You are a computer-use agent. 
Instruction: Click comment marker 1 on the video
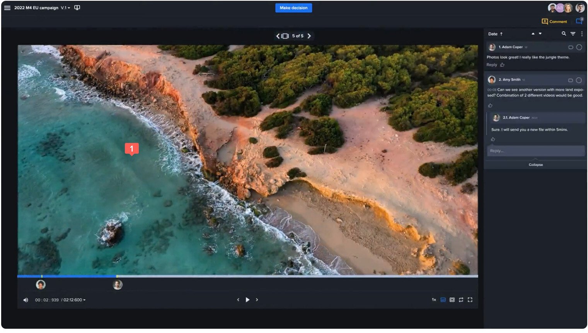[132, 149]
